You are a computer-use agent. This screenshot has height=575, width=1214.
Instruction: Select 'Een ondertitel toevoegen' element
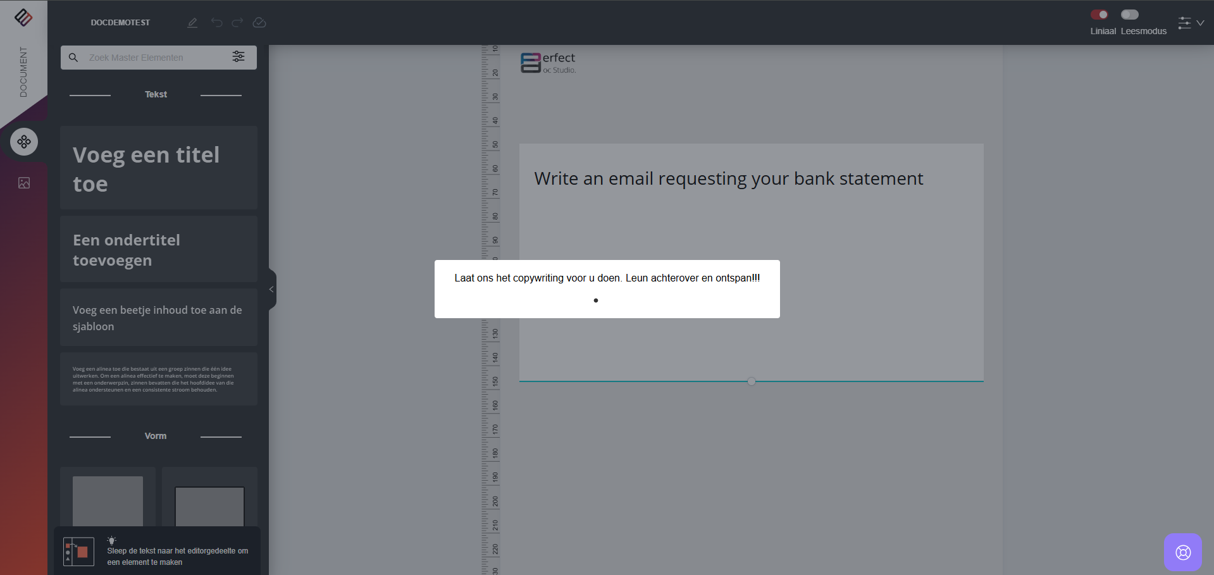[x=159, y=249]
